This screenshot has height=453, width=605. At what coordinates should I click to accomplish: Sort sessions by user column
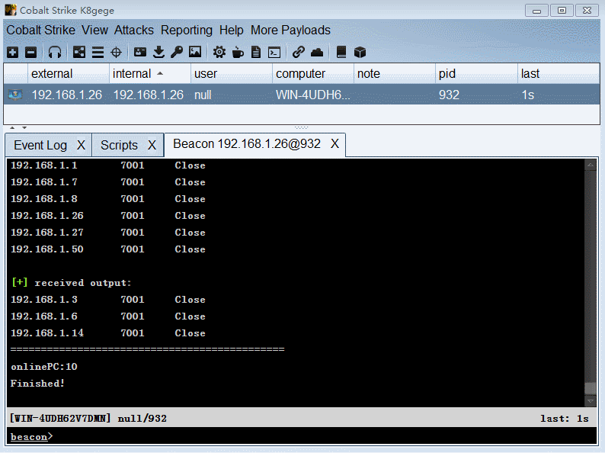click(x=232, y=73)
